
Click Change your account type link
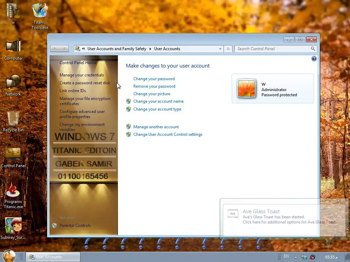pyautogui.click(x=157, y=109)
